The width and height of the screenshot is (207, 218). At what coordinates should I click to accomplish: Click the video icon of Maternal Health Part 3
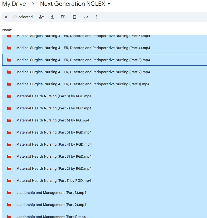9,157
